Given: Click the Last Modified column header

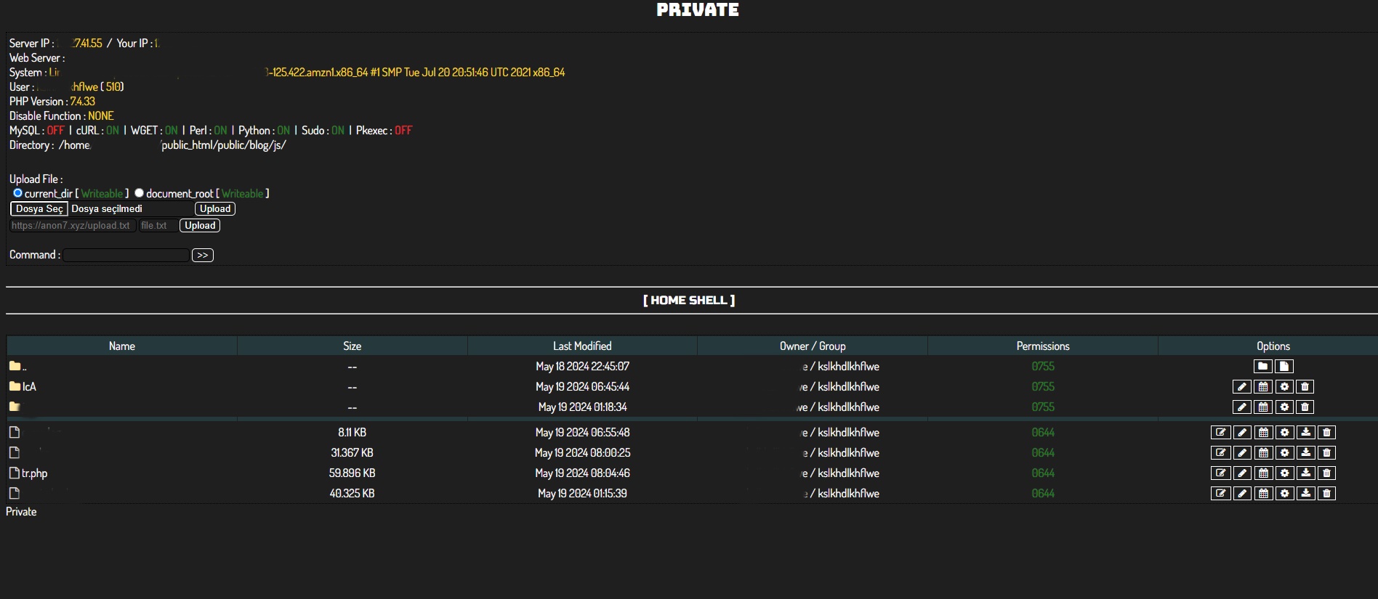Looking at the screenshot, I should point(582,346).
